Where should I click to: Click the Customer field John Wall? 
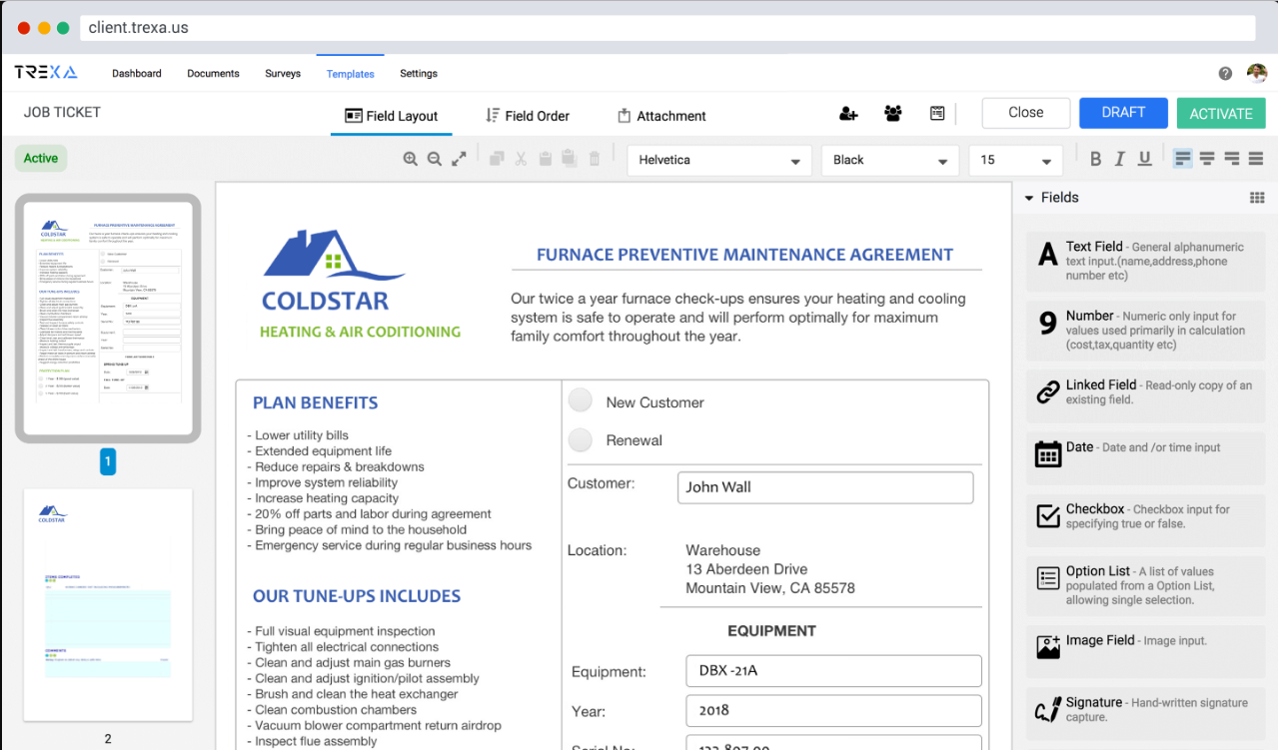[x=825, y=487]
